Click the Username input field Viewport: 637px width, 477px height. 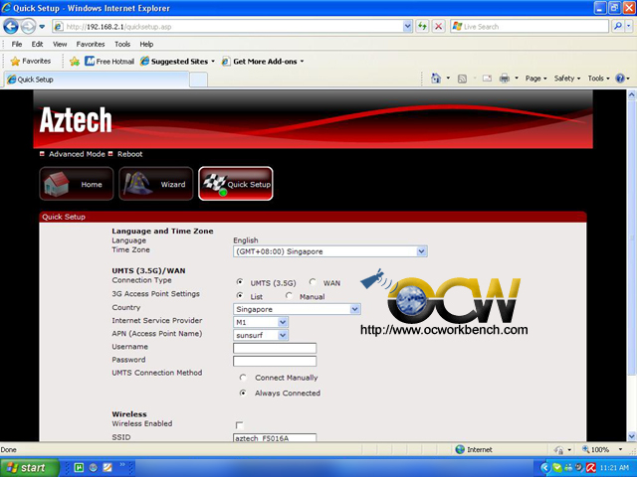[x=275, y=348]
